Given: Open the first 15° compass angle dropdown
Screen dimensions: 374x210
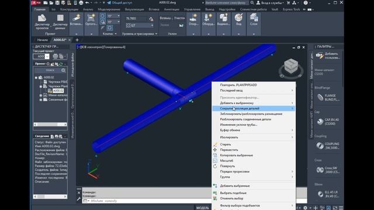Looking at the screenshot, I should click(119, 16).
